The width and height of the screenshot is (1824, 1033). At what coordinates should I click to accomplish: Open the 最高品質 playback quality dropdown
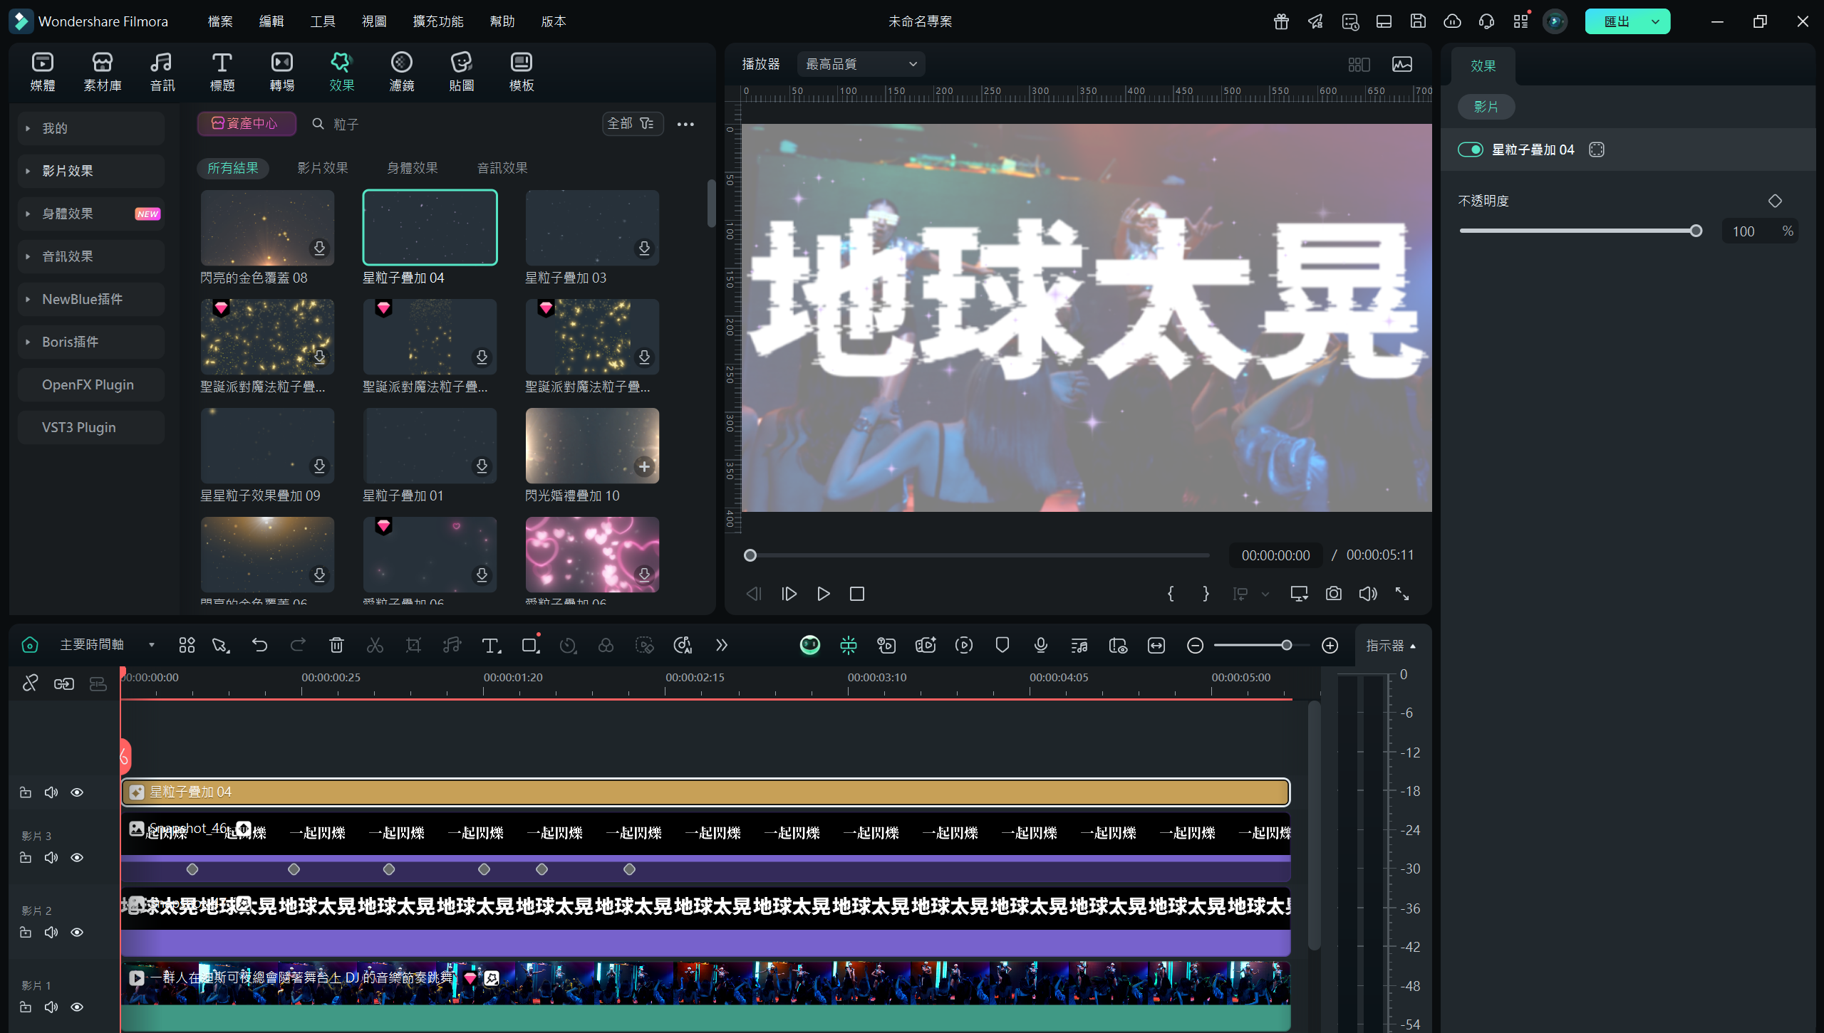point(861,64)
